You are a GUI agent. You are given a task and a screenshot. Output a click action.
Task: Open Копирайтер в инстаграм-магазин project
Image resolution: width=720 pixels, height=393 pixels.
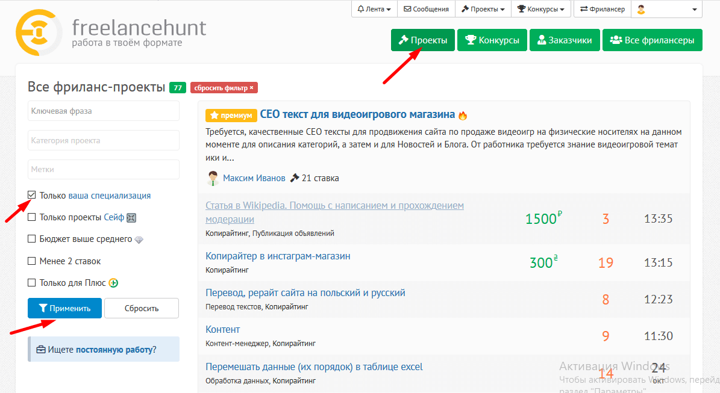tap(278, 256)
